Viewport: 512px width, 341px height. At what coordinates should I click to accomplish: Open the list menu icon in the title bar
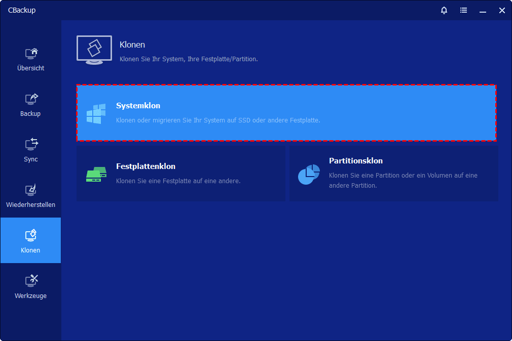(463, 10)
